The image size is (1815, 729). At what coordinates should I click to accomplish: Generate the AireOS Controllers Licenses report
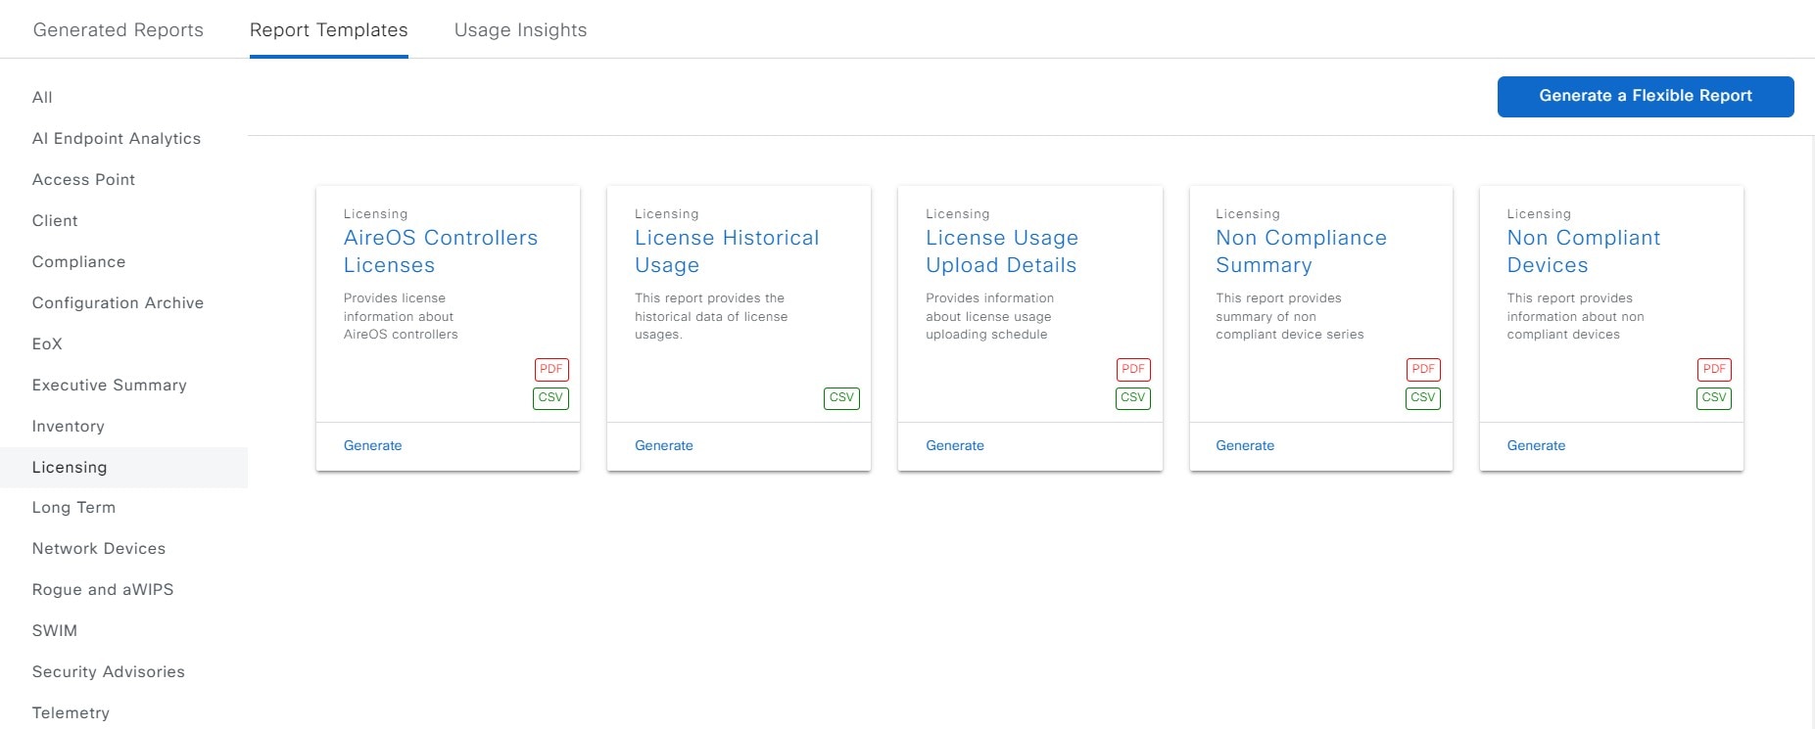tap(373, 445)
